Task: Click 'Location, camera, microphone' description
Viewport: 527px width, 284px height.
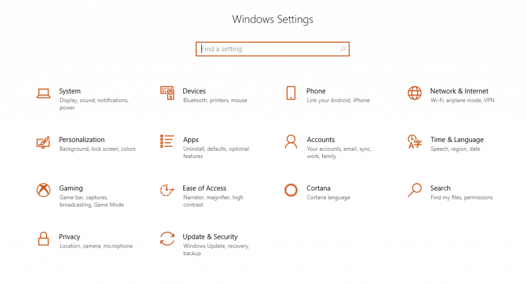Action: coord(96,246)
